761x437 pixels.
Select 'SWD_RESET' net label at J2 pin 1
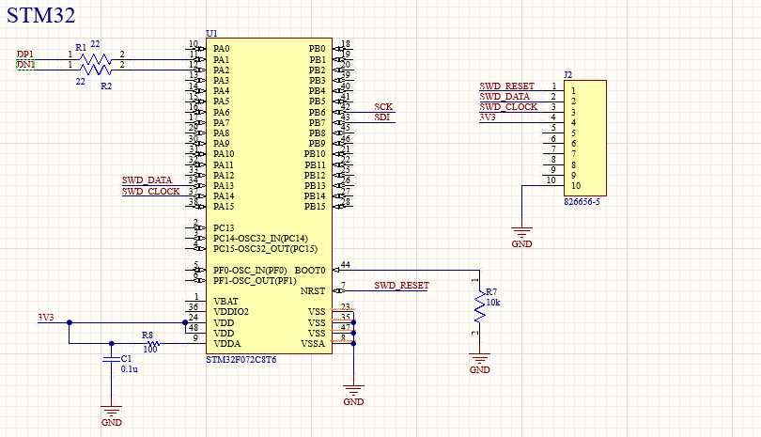[506, 86]
